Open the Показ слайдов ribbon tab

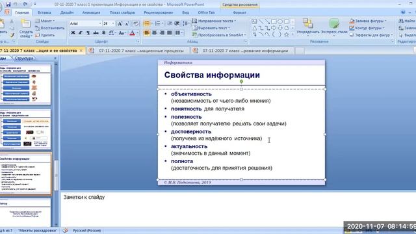[x=122, y=12]
